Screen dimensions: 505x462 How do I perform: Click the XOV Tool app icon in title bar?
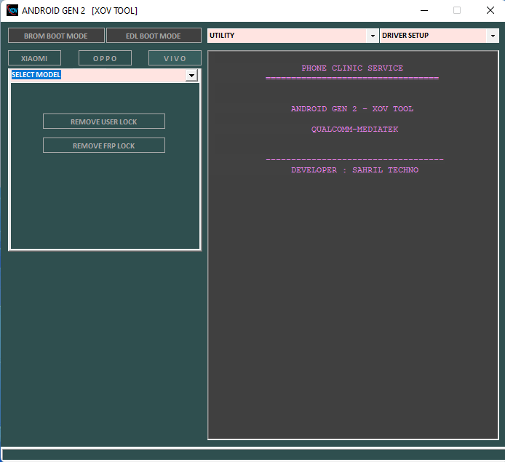12,10
